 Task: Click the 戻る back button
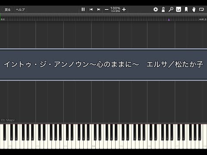[x=7, y=9]
